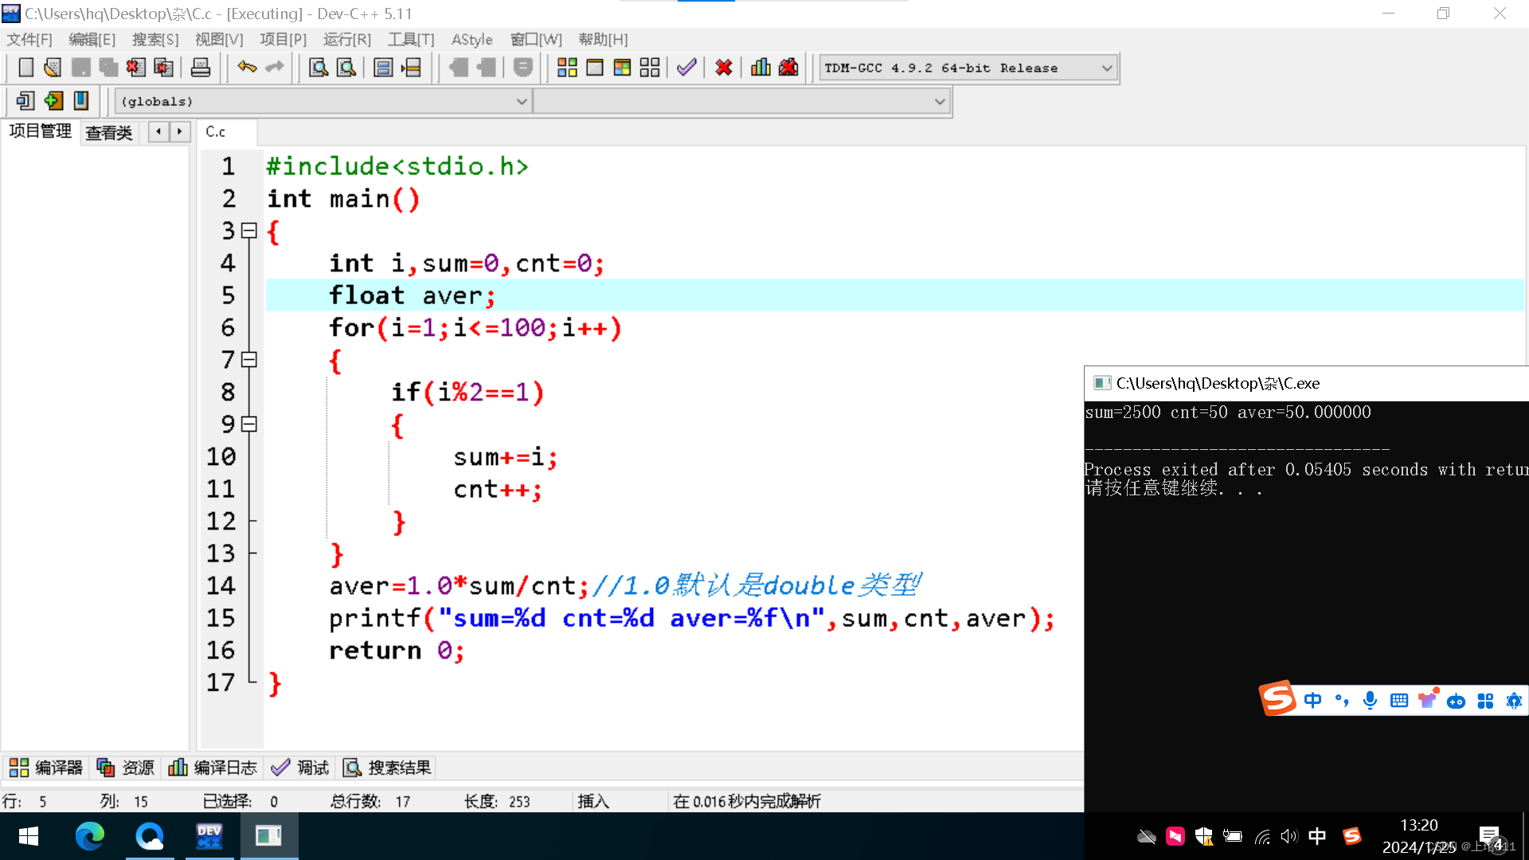Screen dimensions: 1529x860
Task: Click the code line 'float aver;'
Action: click(x=413, y=295)
